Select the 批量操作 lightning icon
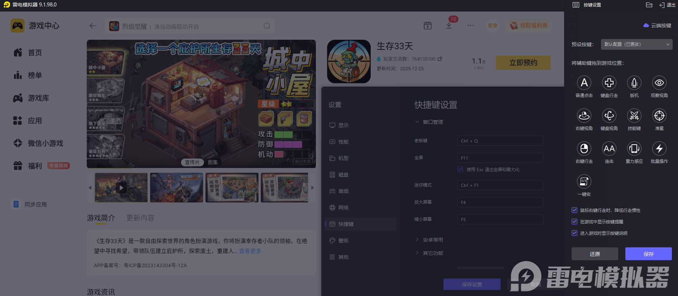The image size is (678, 296). tap(659, 149)
